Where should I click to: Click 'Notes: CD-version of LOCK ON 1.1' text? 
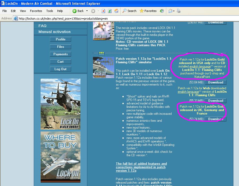tap(142, 42)
